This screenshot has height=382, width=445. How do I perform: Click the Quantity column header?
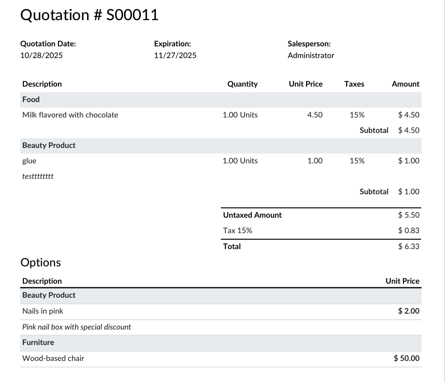pos(242,84)
